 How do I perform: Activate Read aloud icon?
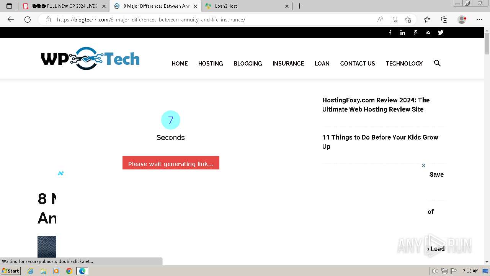(x=380, y=20)
